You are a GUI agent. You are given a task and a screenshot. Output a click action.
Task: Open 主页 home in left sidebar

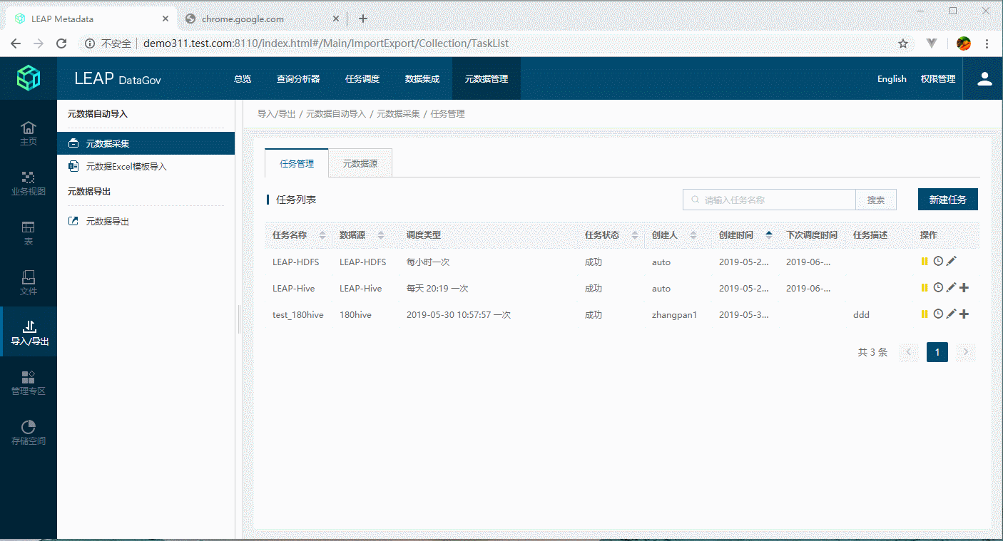coord(29,133)
